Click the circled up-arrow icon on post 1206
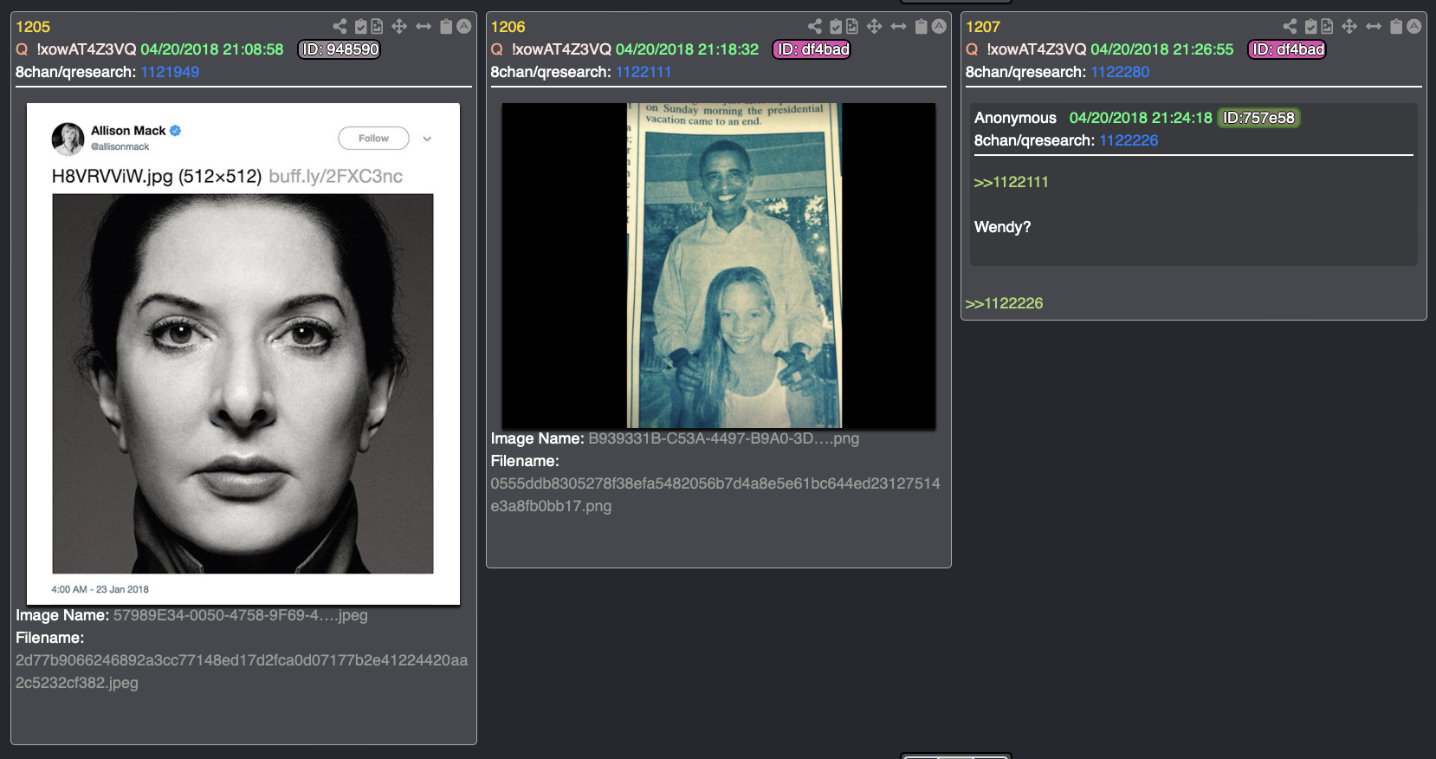The height and width of the screenshot is (759, 1436). click(x=939, y=26)
